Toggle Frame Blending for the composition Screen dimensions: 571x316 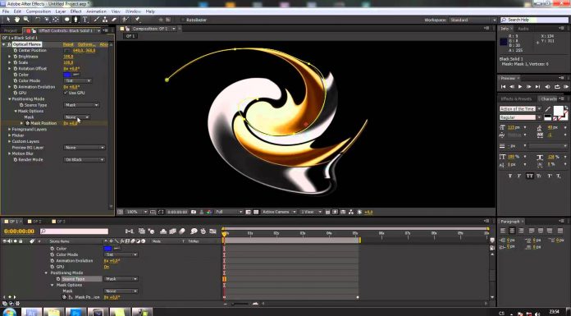172,231
